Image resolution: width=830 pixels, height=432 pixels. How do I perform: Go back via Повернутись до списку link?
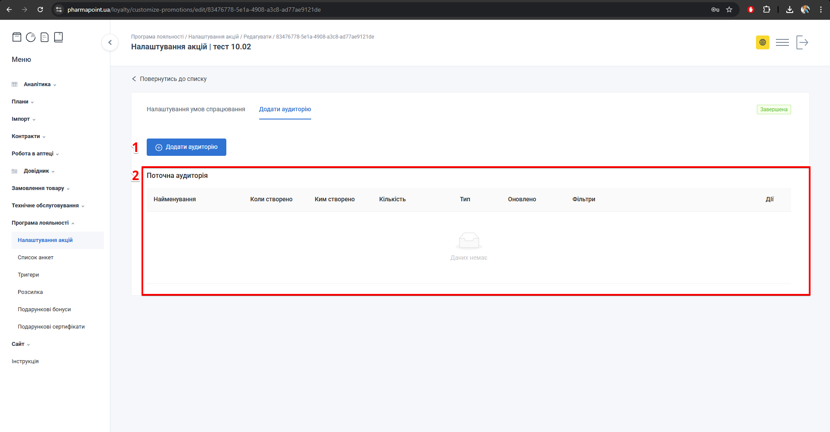tap(169, 79)
